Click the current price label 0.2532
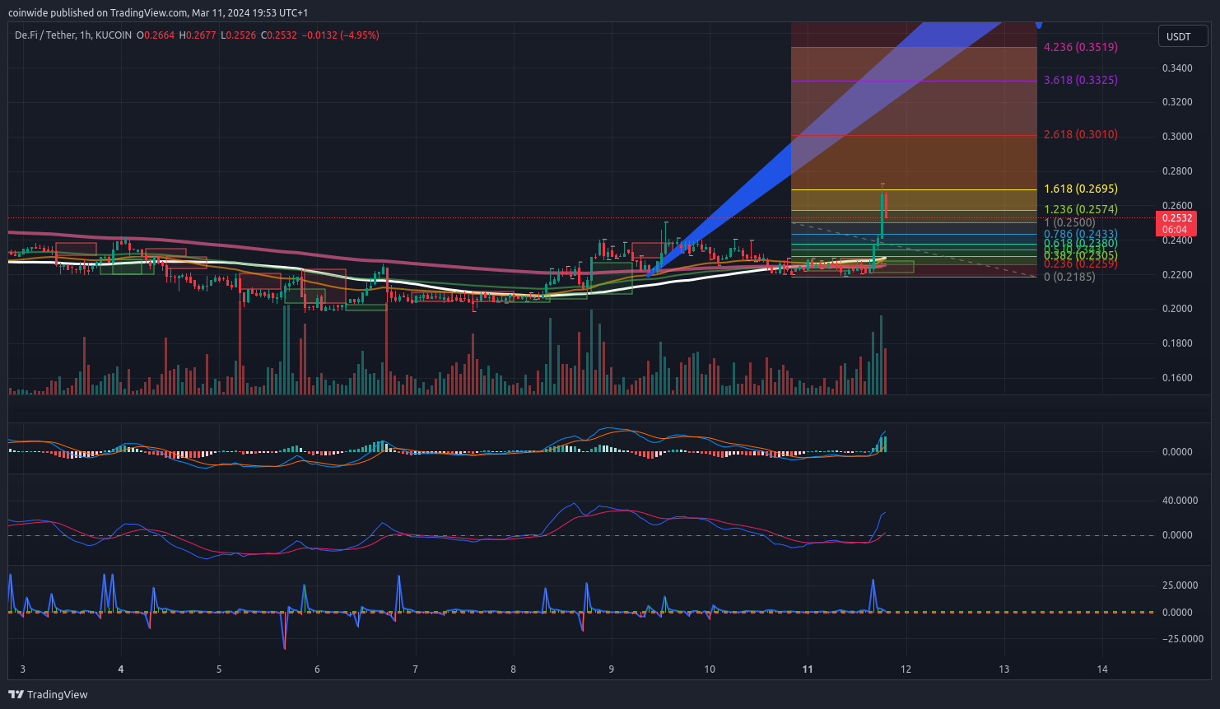1220x709 pixels. tap(1177, 218)
